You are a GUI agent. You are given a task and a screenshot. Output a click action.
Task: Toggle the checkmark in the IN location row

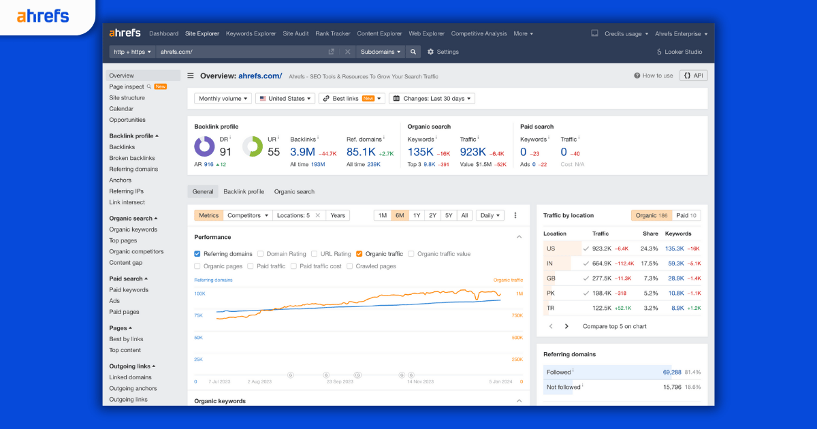click(x=586, y=264)
